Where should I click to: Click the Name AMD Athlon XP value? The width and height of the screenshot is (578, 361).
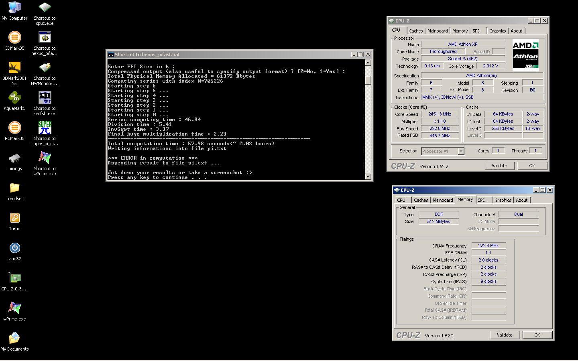click(463, 45)
